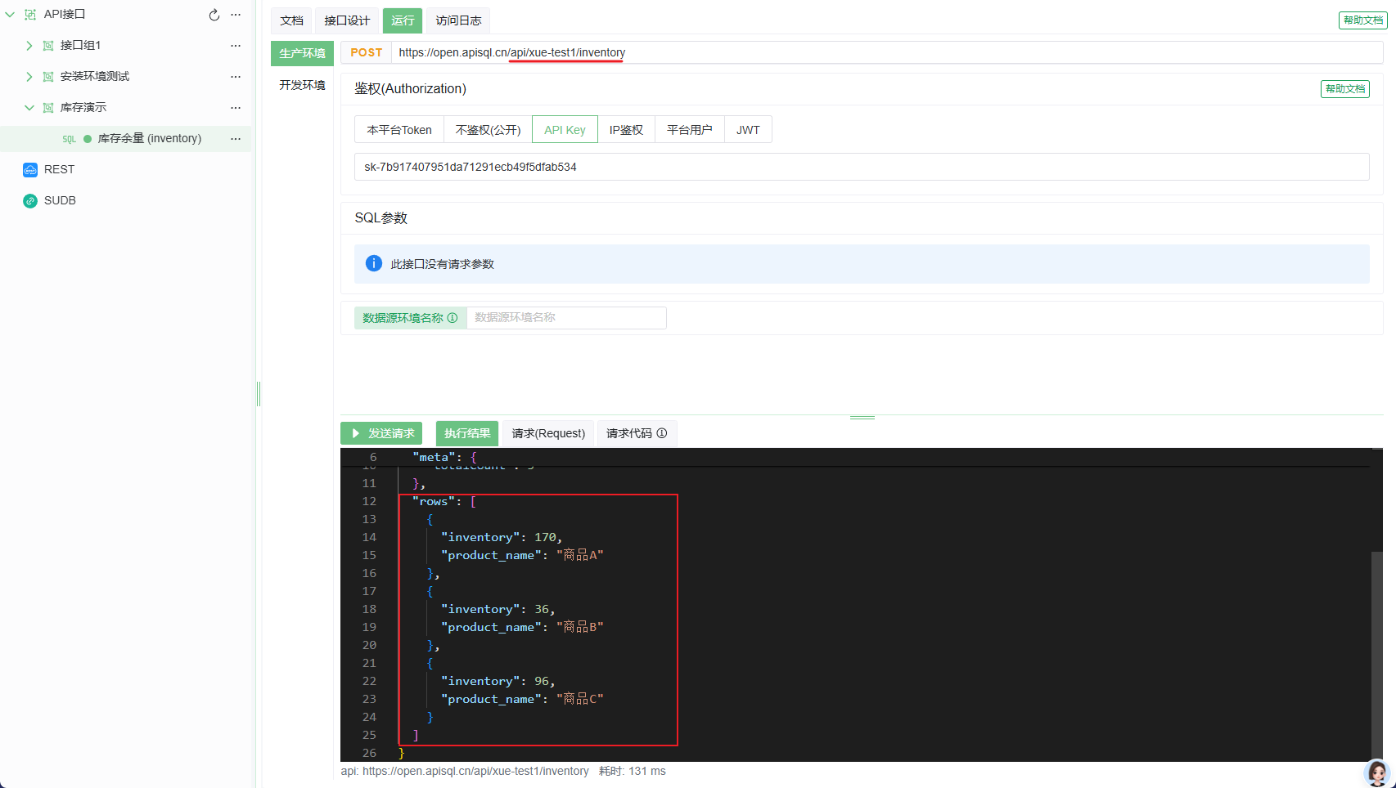Open the more options menu for API接口

[236, 15]
